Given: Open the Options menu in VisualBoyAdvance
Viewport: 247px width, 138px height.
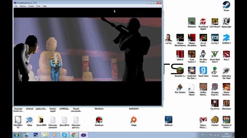Looking at the screenshot, I should [x=23, y=6].
